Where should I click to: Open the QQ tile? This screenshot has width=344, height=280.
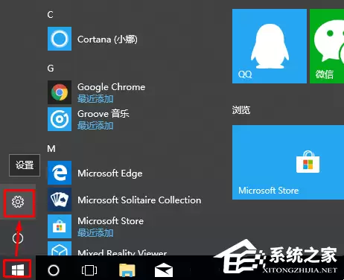click(x=270, y=46)
